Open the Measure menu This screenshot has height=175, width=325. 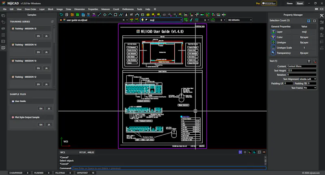point(106,9)
